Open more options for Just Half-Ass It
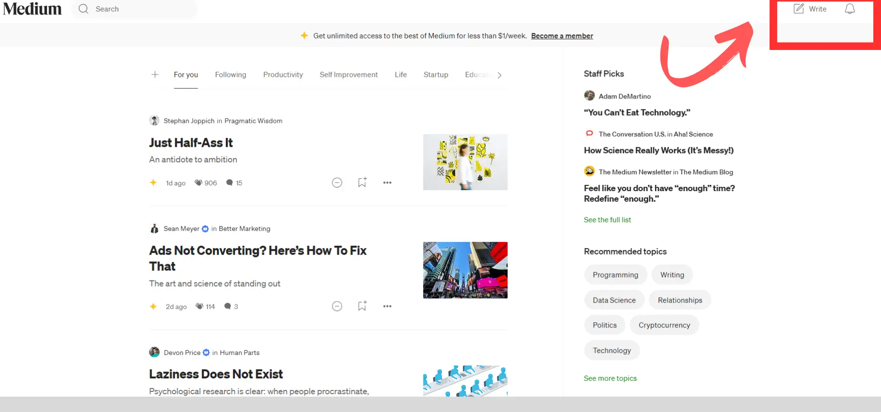The width and height of the screenshot is (881, 412). tap(387, 182)
